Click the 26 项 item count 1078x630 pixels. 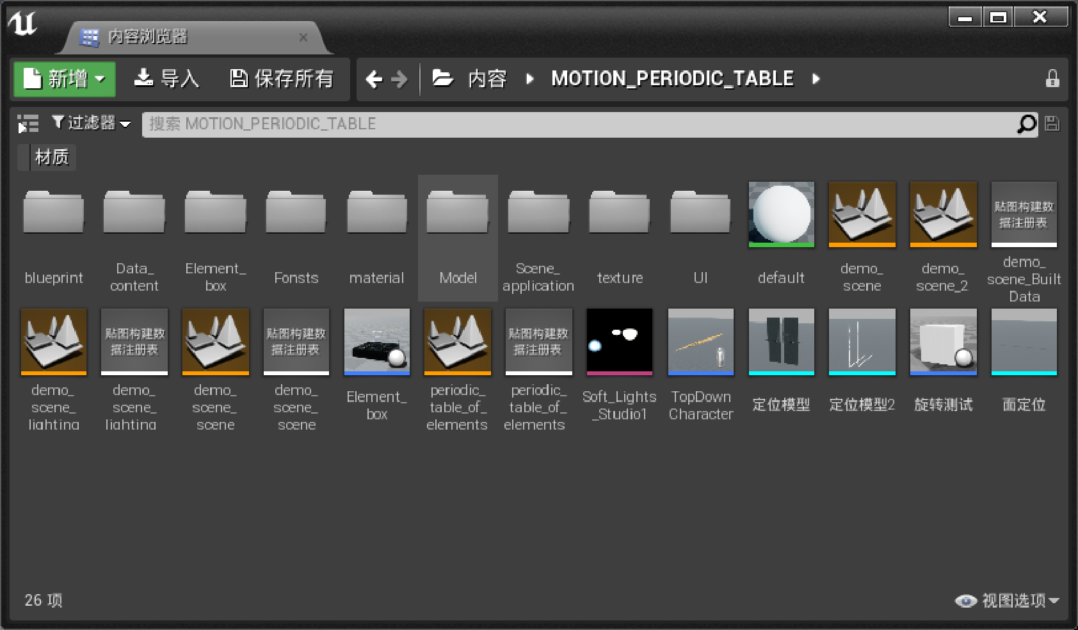(44, 601)
